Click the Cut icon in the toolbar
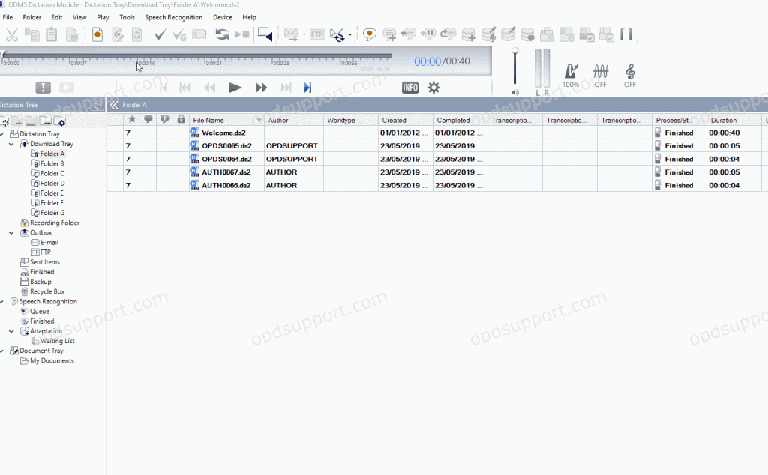 13,34
